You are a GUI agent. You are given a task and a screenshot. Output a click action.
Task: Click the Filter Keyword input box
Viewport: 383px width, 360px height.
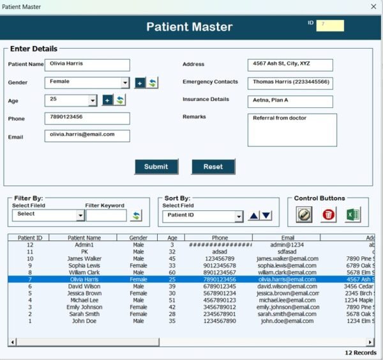pyautogui.click(x=107, y=215)
